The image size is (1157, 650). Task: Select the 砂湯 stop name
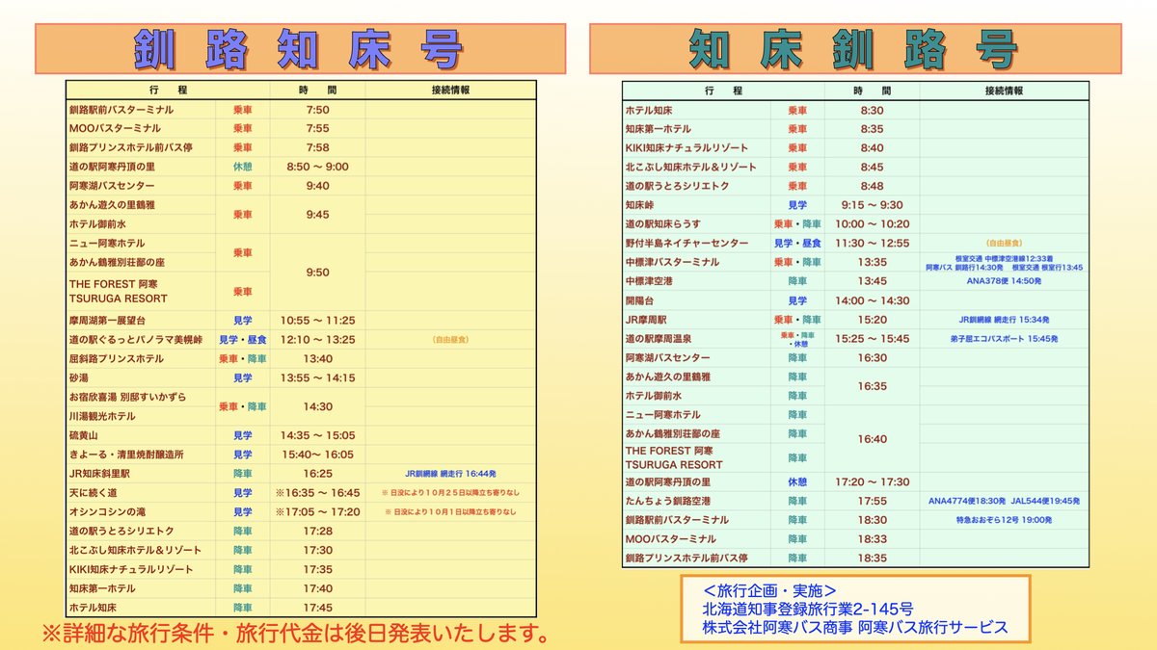coord(80,377)
